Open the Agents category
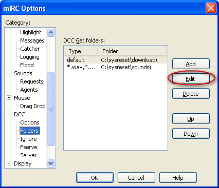The height and width of the screenshot is (188, 219). point(29,90)
